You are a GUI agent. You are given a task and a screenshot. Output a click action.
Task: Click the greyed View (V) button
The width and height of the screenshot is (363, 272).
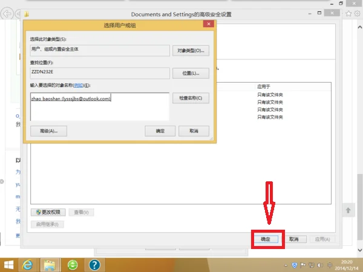(x=81, y=212)
